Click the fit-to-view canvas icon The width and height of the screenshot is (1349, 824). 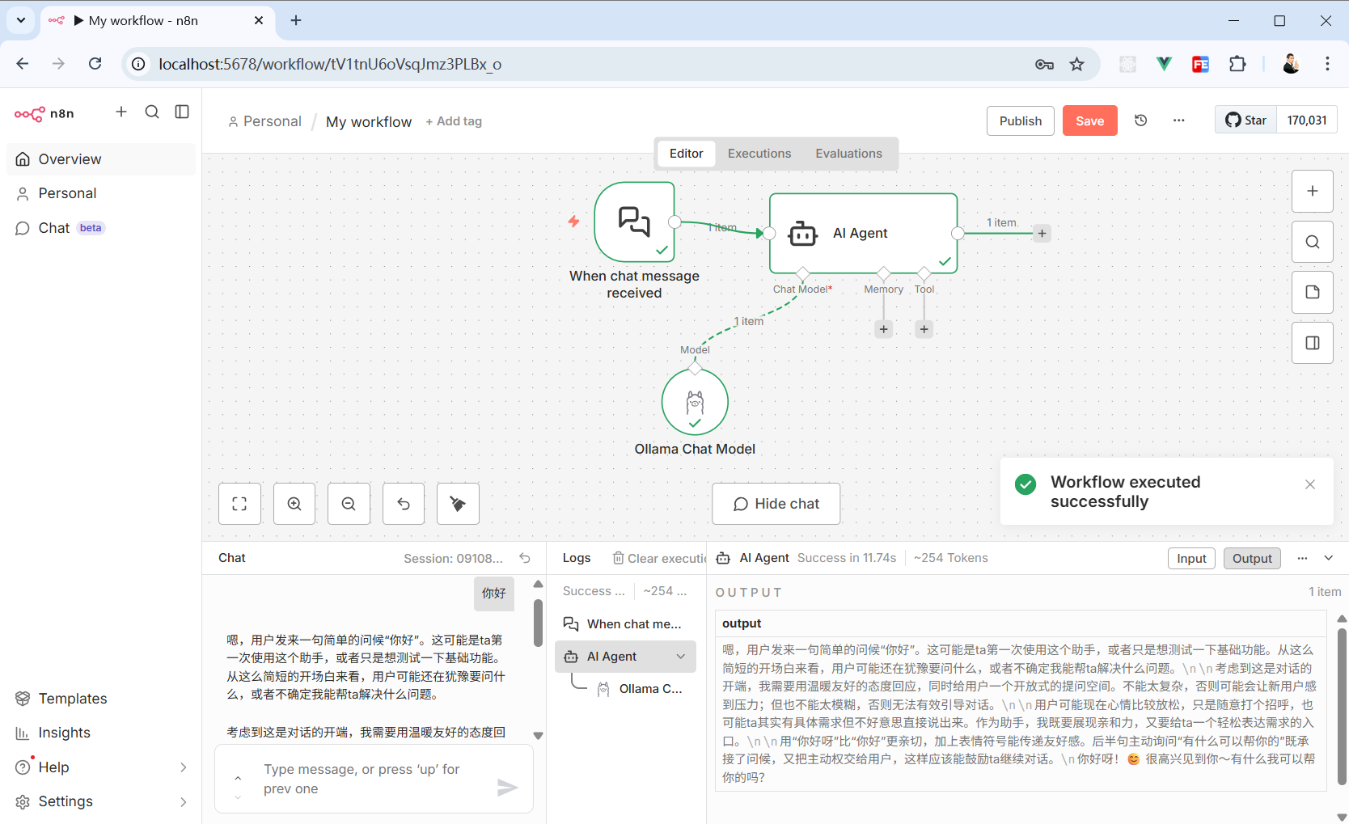(239, 504)
